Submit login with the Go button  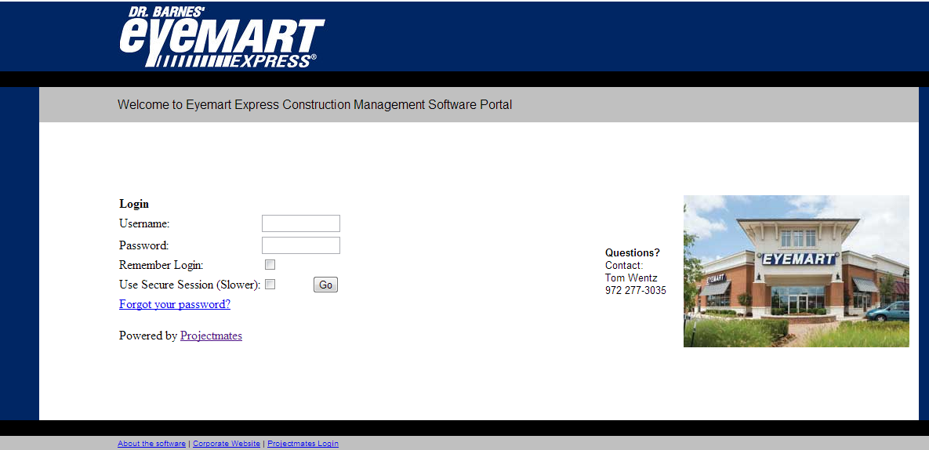point(325,285)
